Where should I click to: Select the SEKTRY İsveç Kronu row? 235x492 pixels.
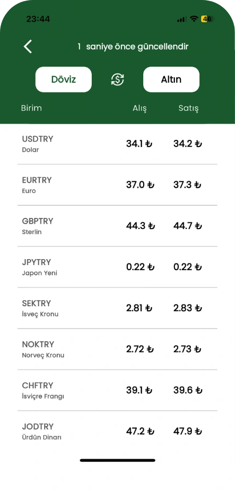(x=117, y=308)
